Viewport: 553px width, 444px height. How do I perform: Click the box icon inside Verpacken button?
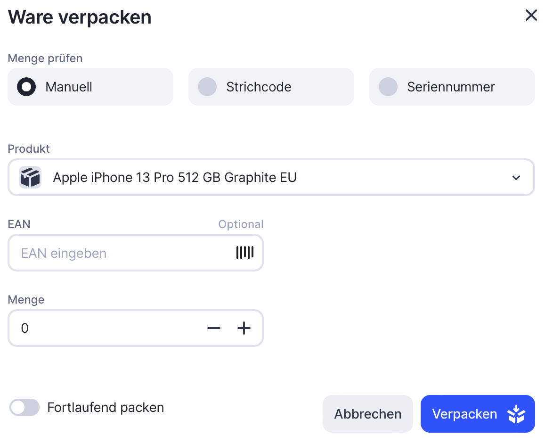click(x=516, y=414)
